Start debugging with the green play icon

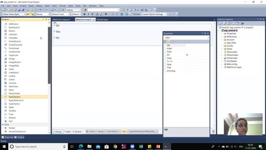pos(63,10)
